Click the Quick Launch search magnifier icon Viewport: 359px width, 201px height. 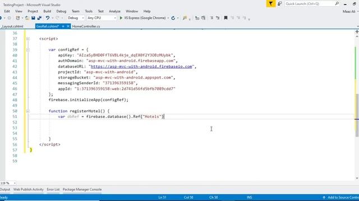click(x=337, y=4)
